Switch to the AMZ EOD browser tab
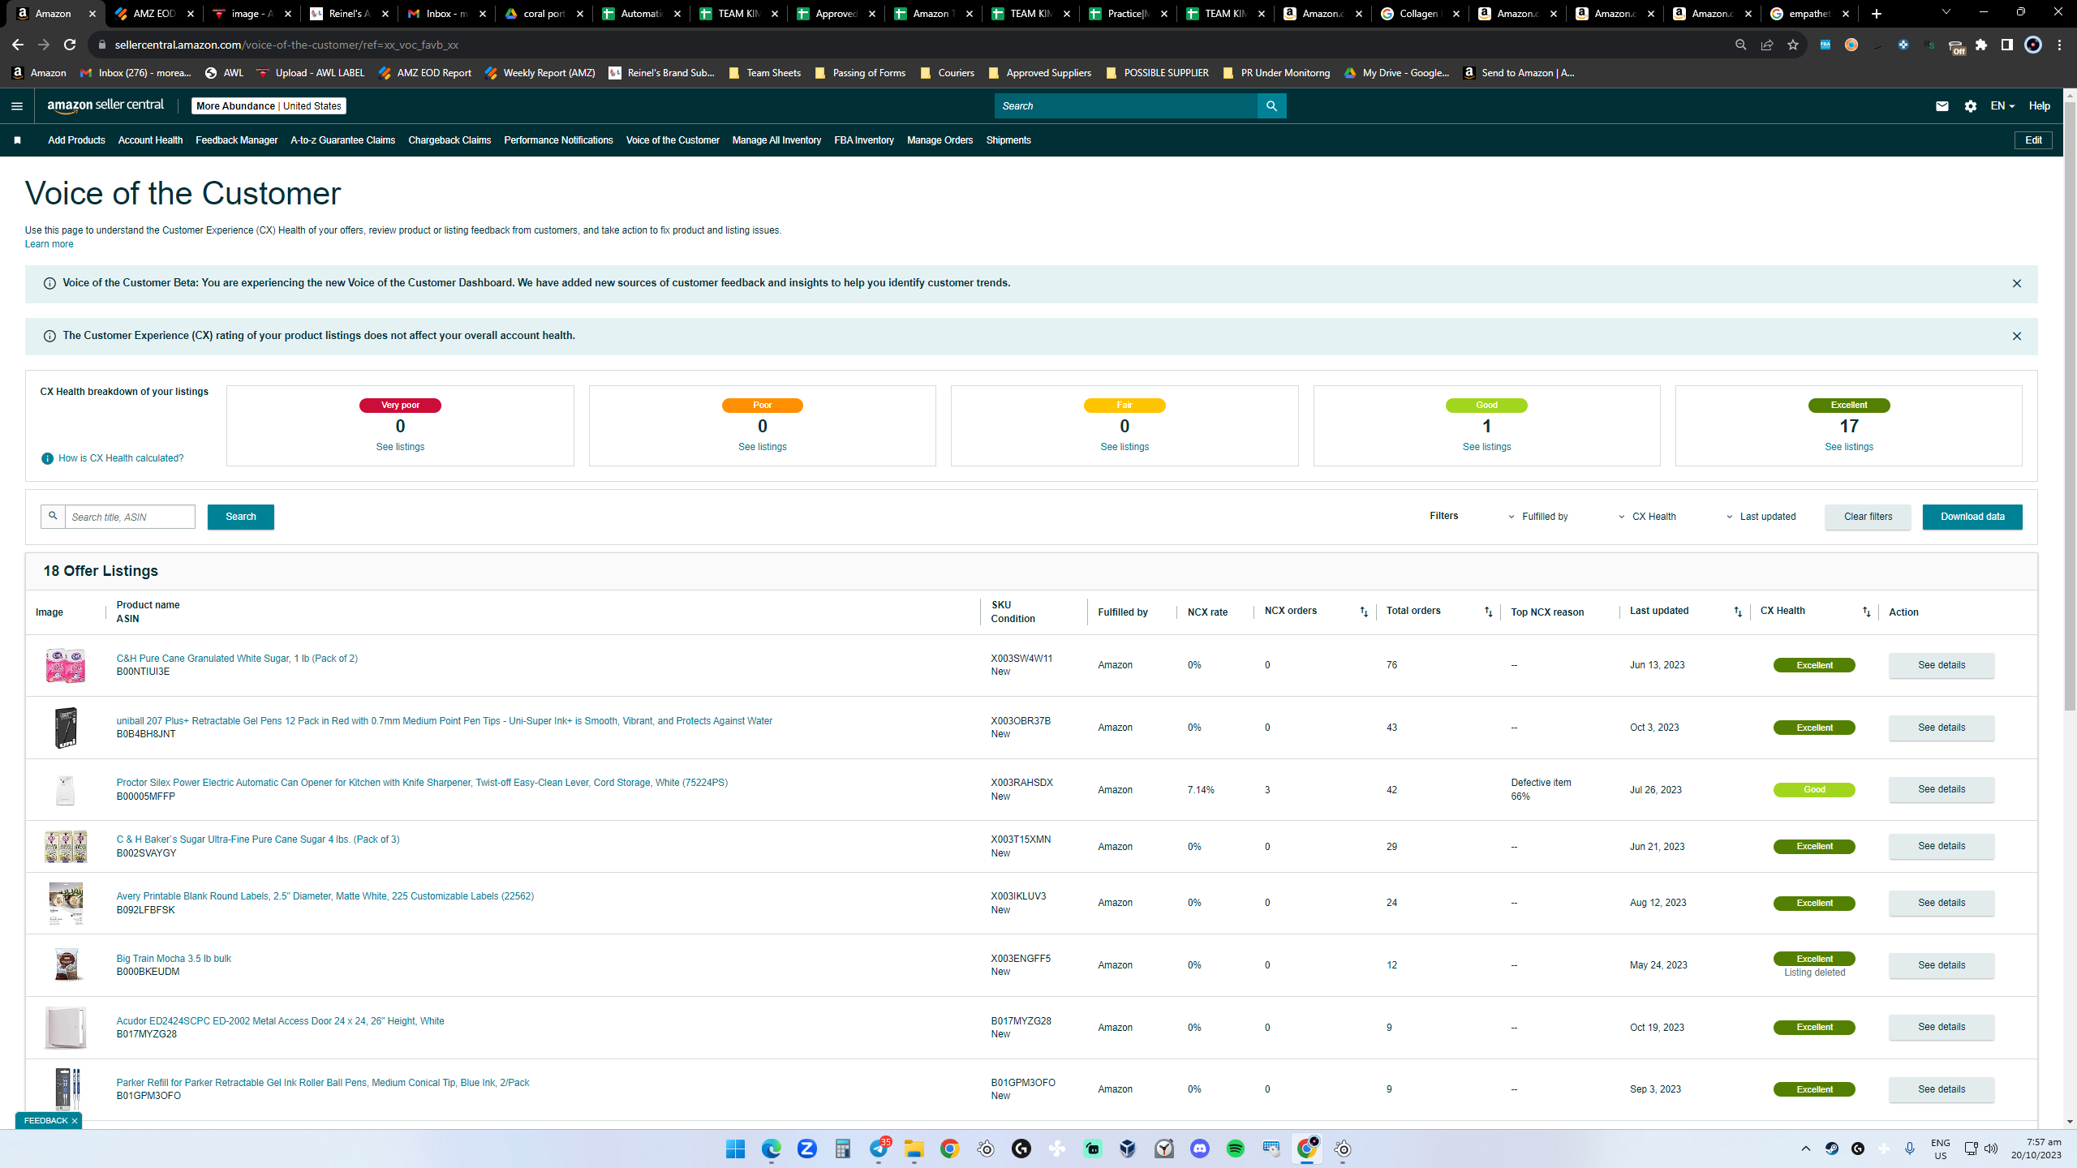The image size is (2077, 1168). point(154,14)
